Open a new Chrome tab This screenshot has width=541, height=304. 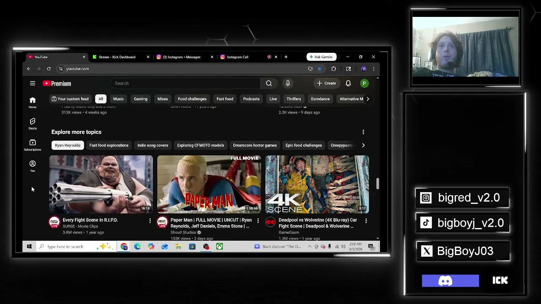pyautogui.click(x=286, y=57)
